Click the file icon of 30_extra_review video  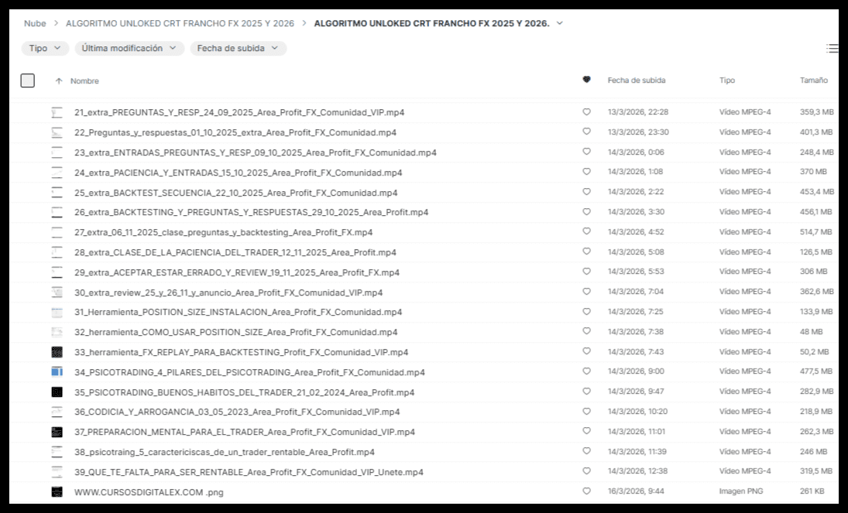pos(57,292)
